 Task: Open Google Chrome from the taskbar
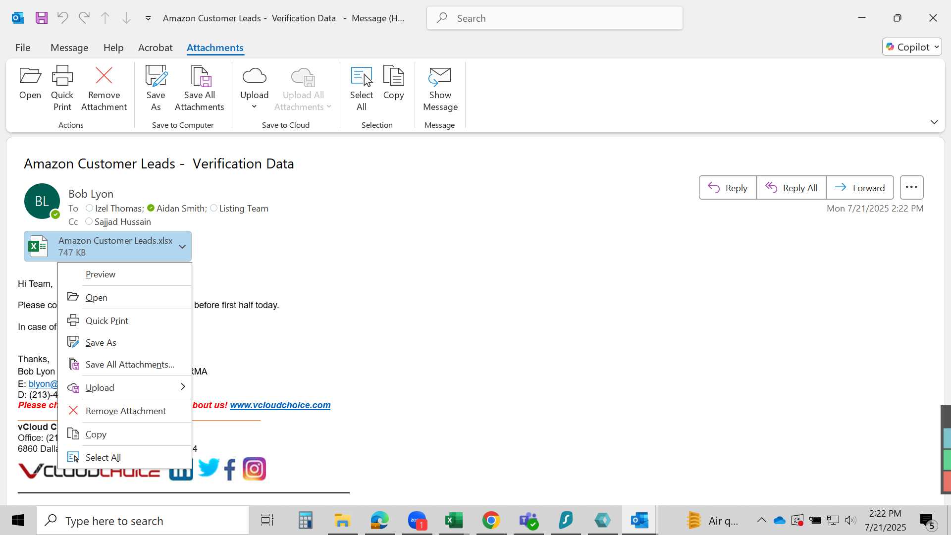point(491,521)
